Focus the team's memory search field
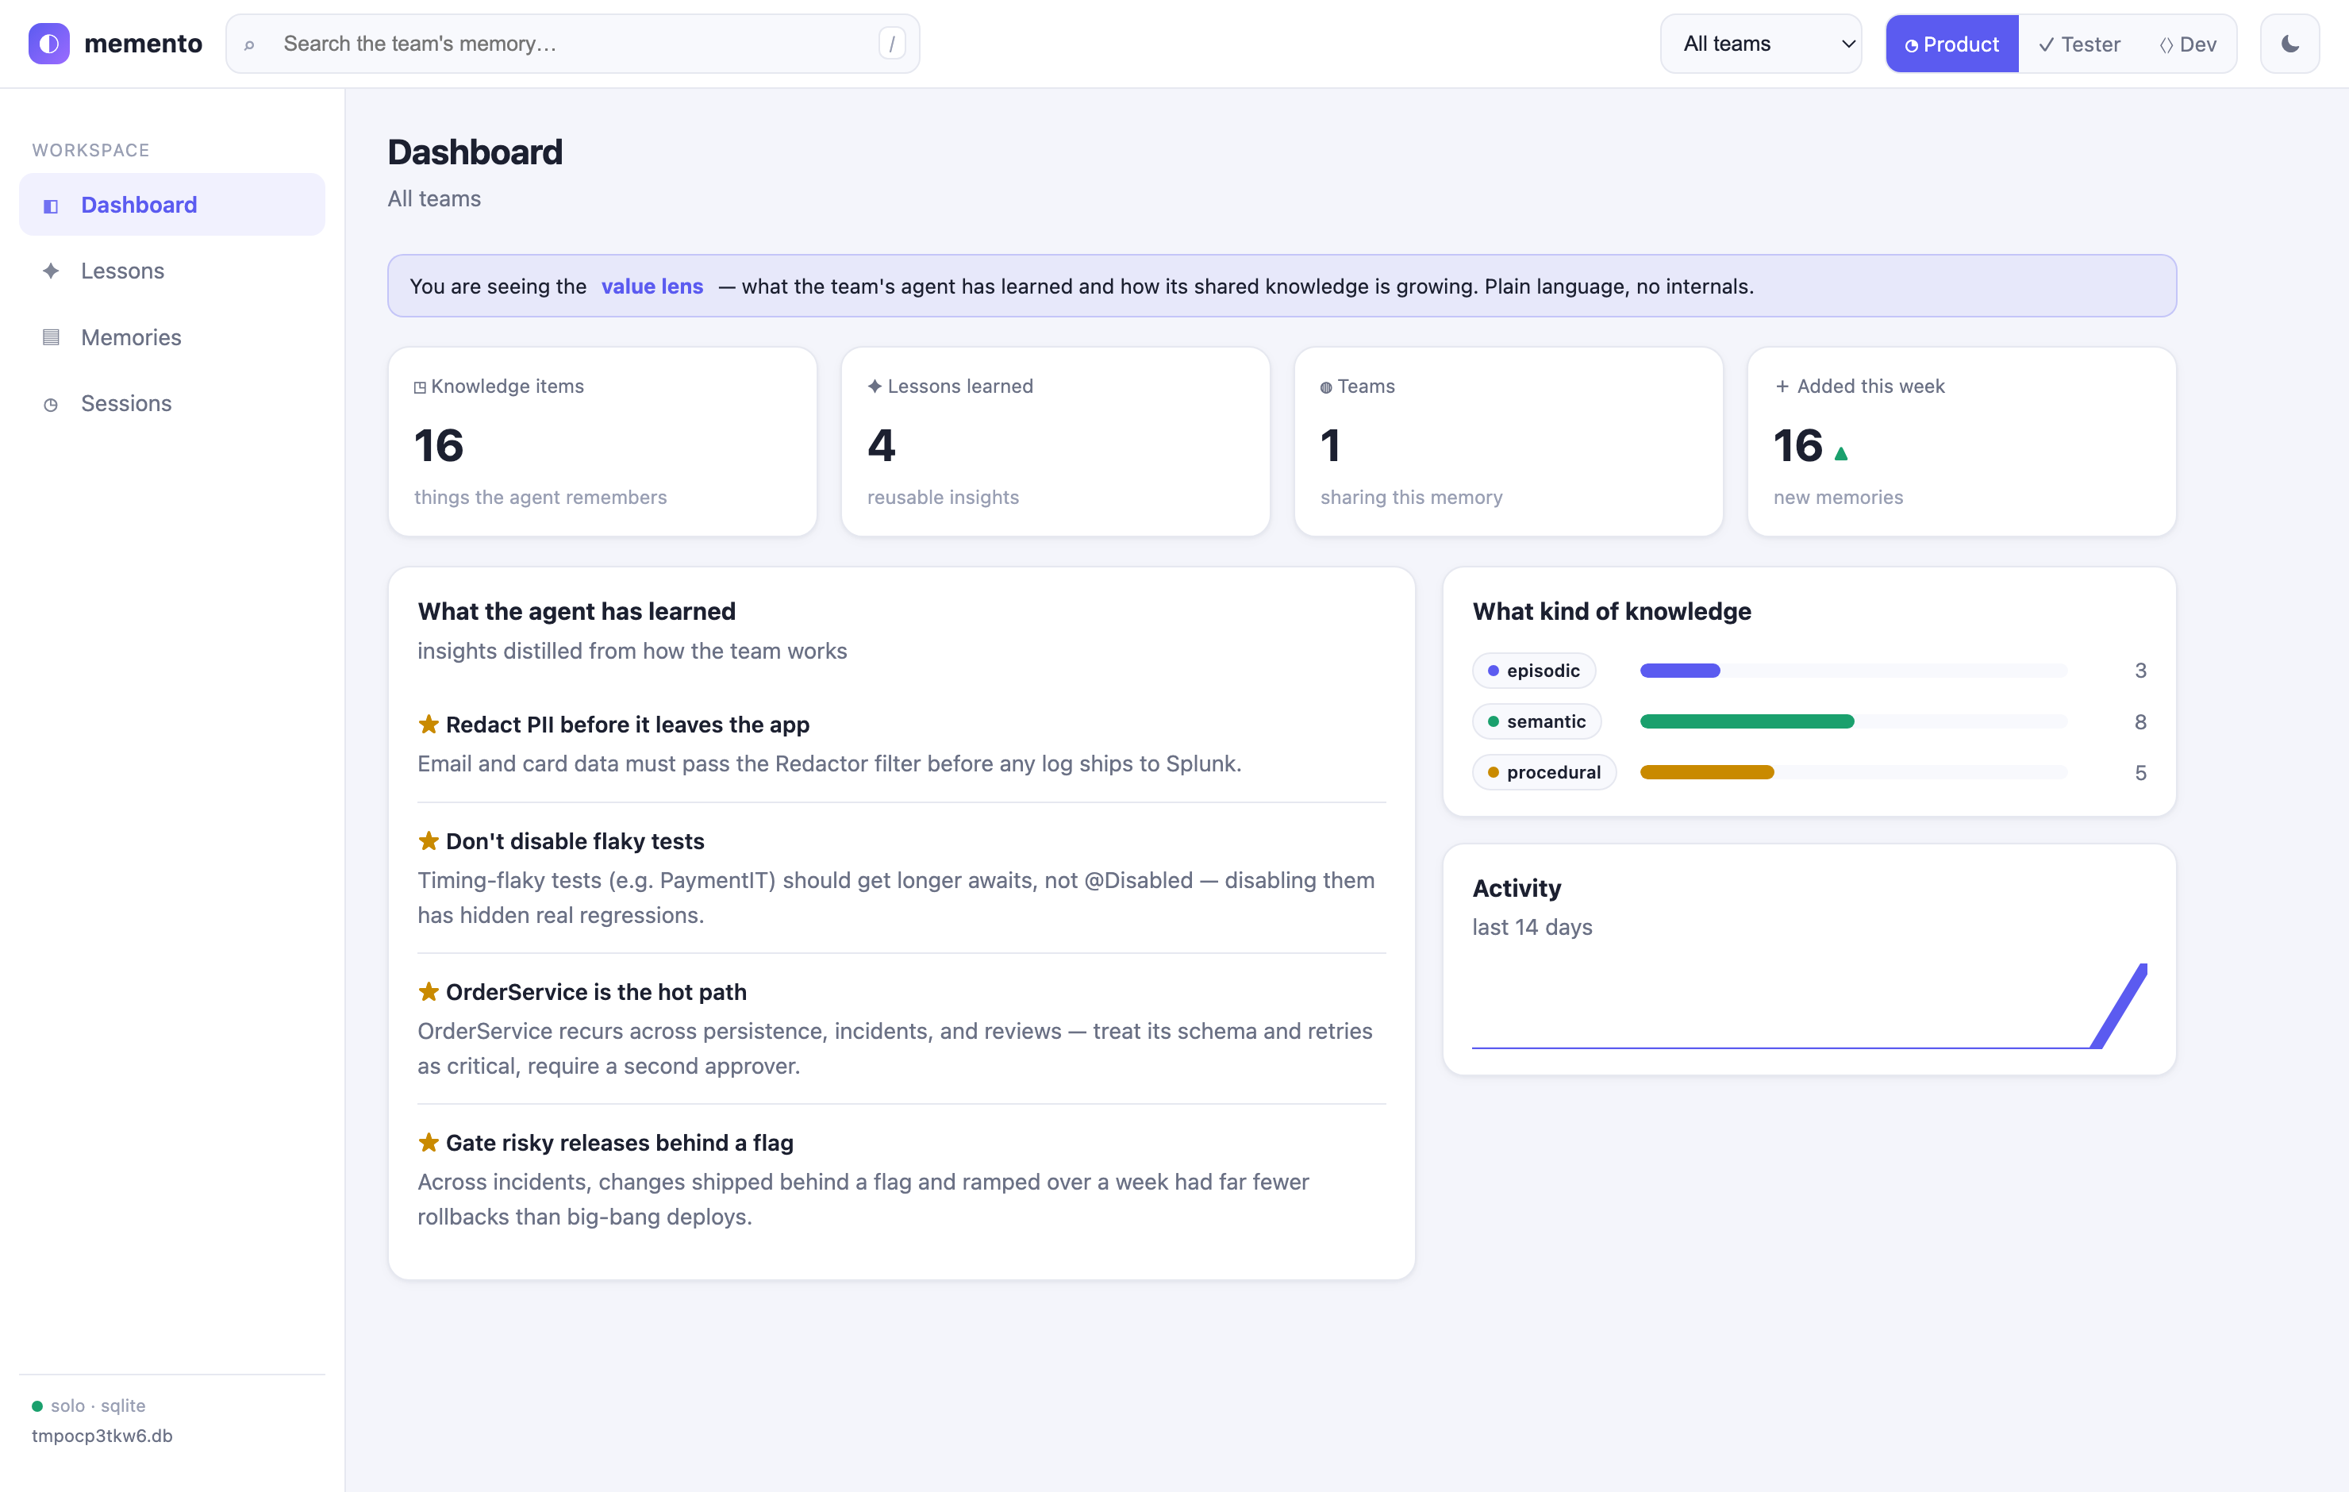 tap(573, 44)
